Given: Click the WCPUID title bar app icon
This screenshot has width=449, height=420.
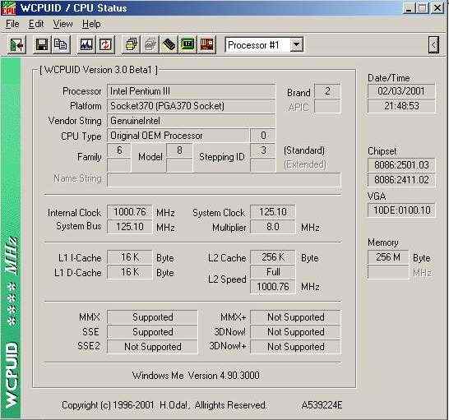Looking at the screenshot, I should [x=8, y=8].
